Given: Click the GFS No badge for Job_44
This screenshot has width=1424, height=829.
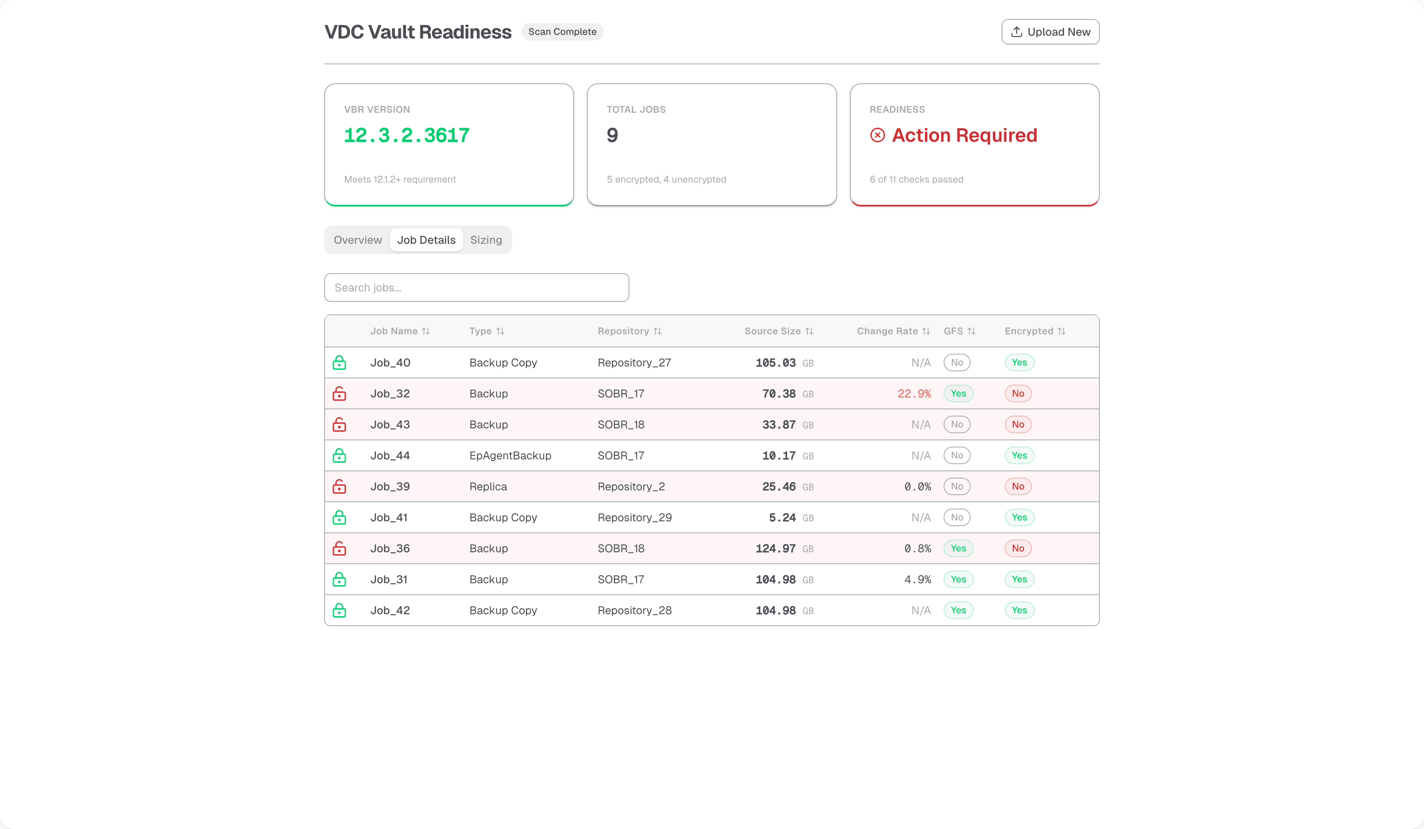Looking at the screenshot, I should (957, 456).
